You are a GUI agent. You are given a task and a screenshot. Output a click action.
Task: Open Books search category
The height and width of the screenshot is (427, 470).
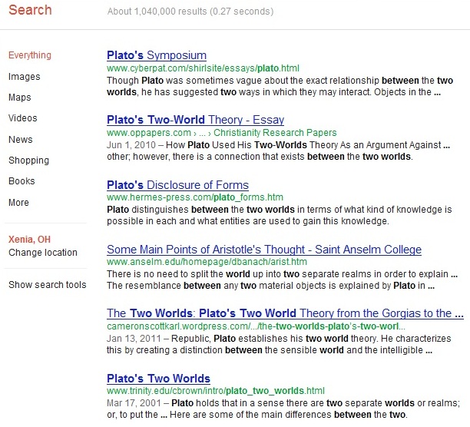22,181
